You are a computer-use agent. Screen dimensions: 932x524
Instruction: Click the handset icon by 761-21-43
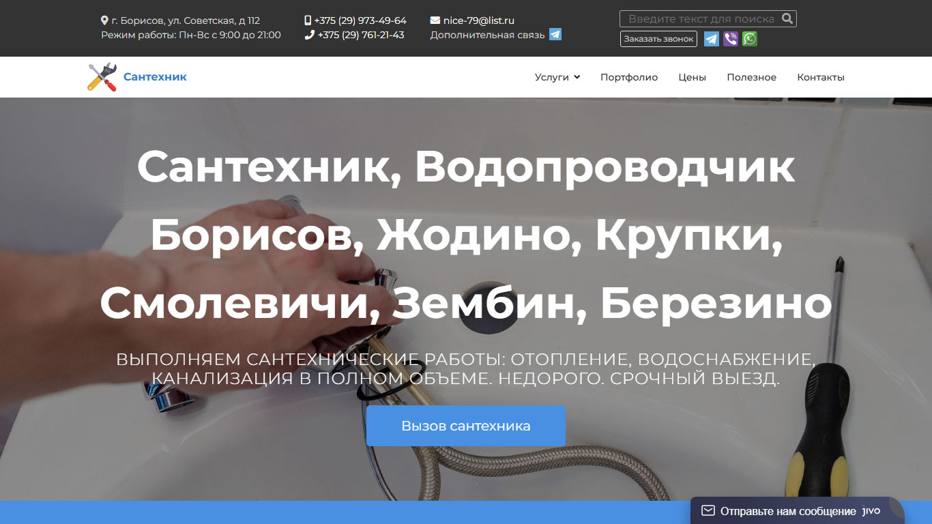(309, 35)
